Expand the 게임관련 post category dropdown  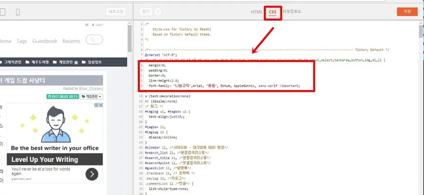tap(91, 96)
